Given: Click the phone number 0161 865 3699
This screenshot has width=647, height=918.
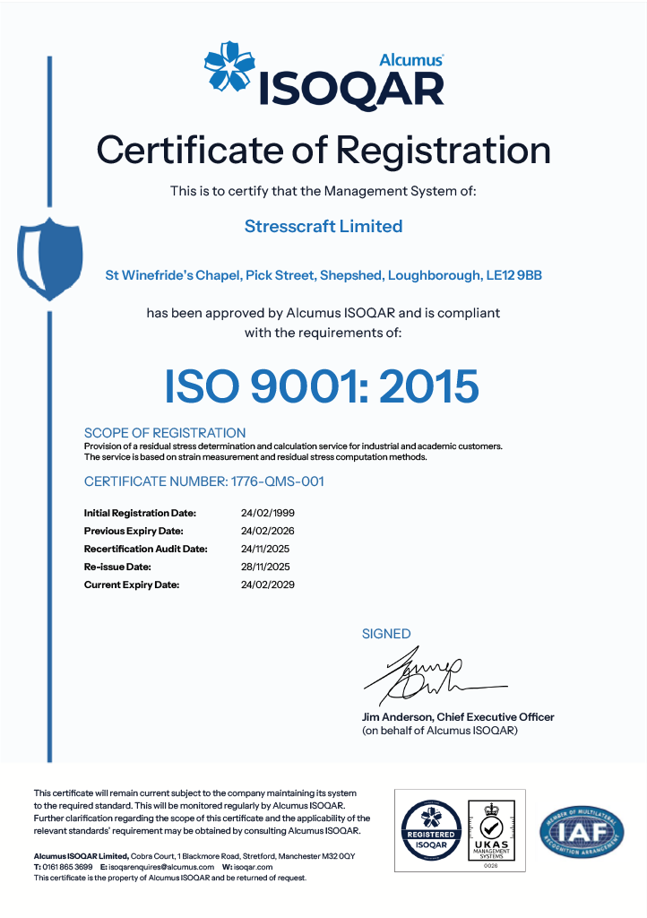Looking at the screenshot, I should coord(68,867).
